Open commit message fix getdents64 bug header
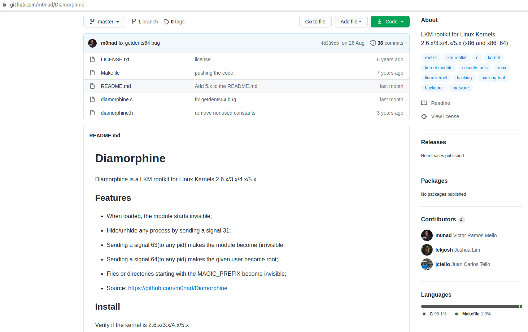This screenshot has height=332, width=528. (x=139, y=43)
